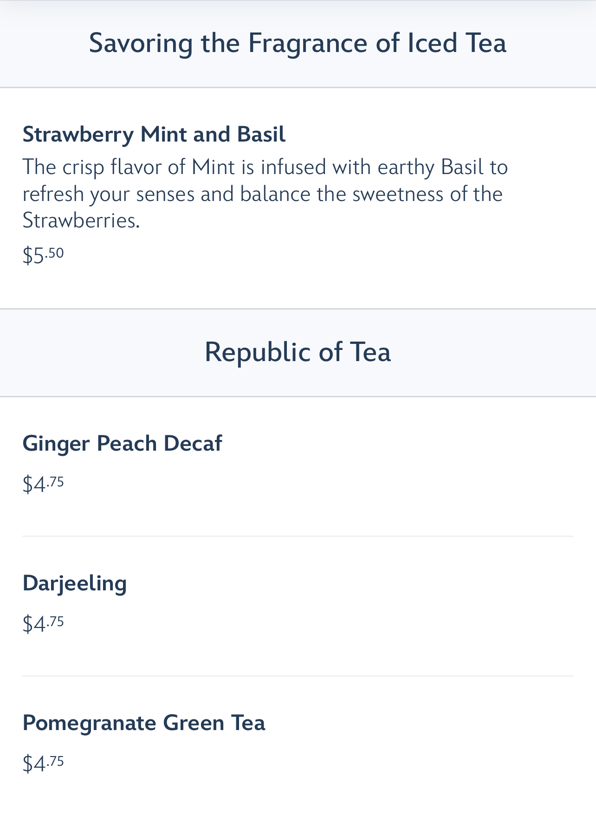Tap the $4.75 price under Ginger Peach Decaf
Screen dimensions: 596x815
pyautogui.click(x=43, y=484)
